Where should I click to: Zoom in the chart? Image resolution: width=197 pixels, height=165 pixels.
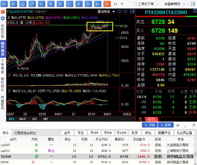coord(51,4)
